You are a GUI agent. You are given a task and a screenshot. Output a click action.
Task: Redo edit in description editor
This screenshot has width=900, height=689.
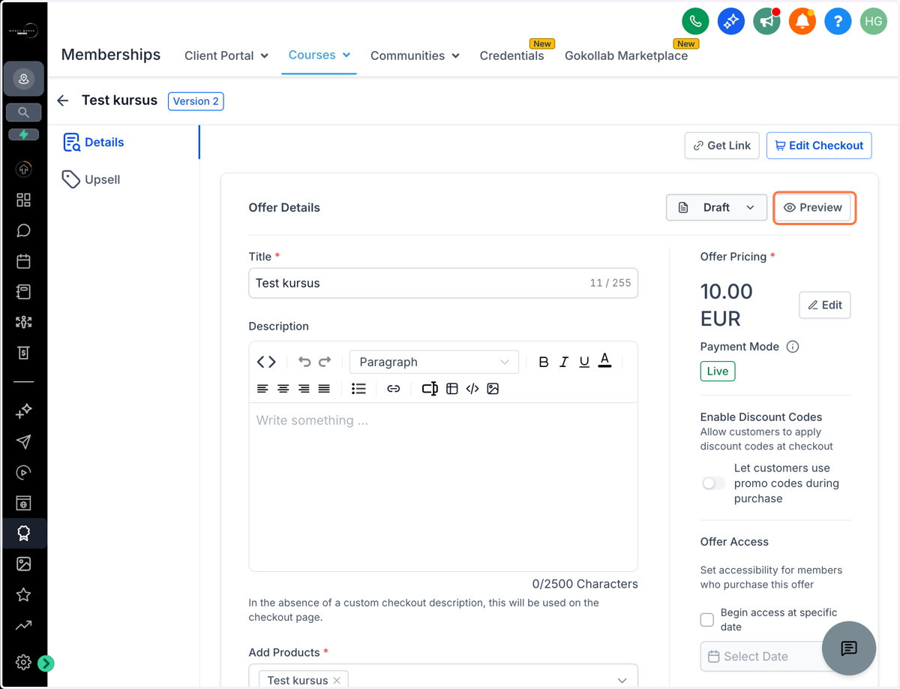[325, 362]
